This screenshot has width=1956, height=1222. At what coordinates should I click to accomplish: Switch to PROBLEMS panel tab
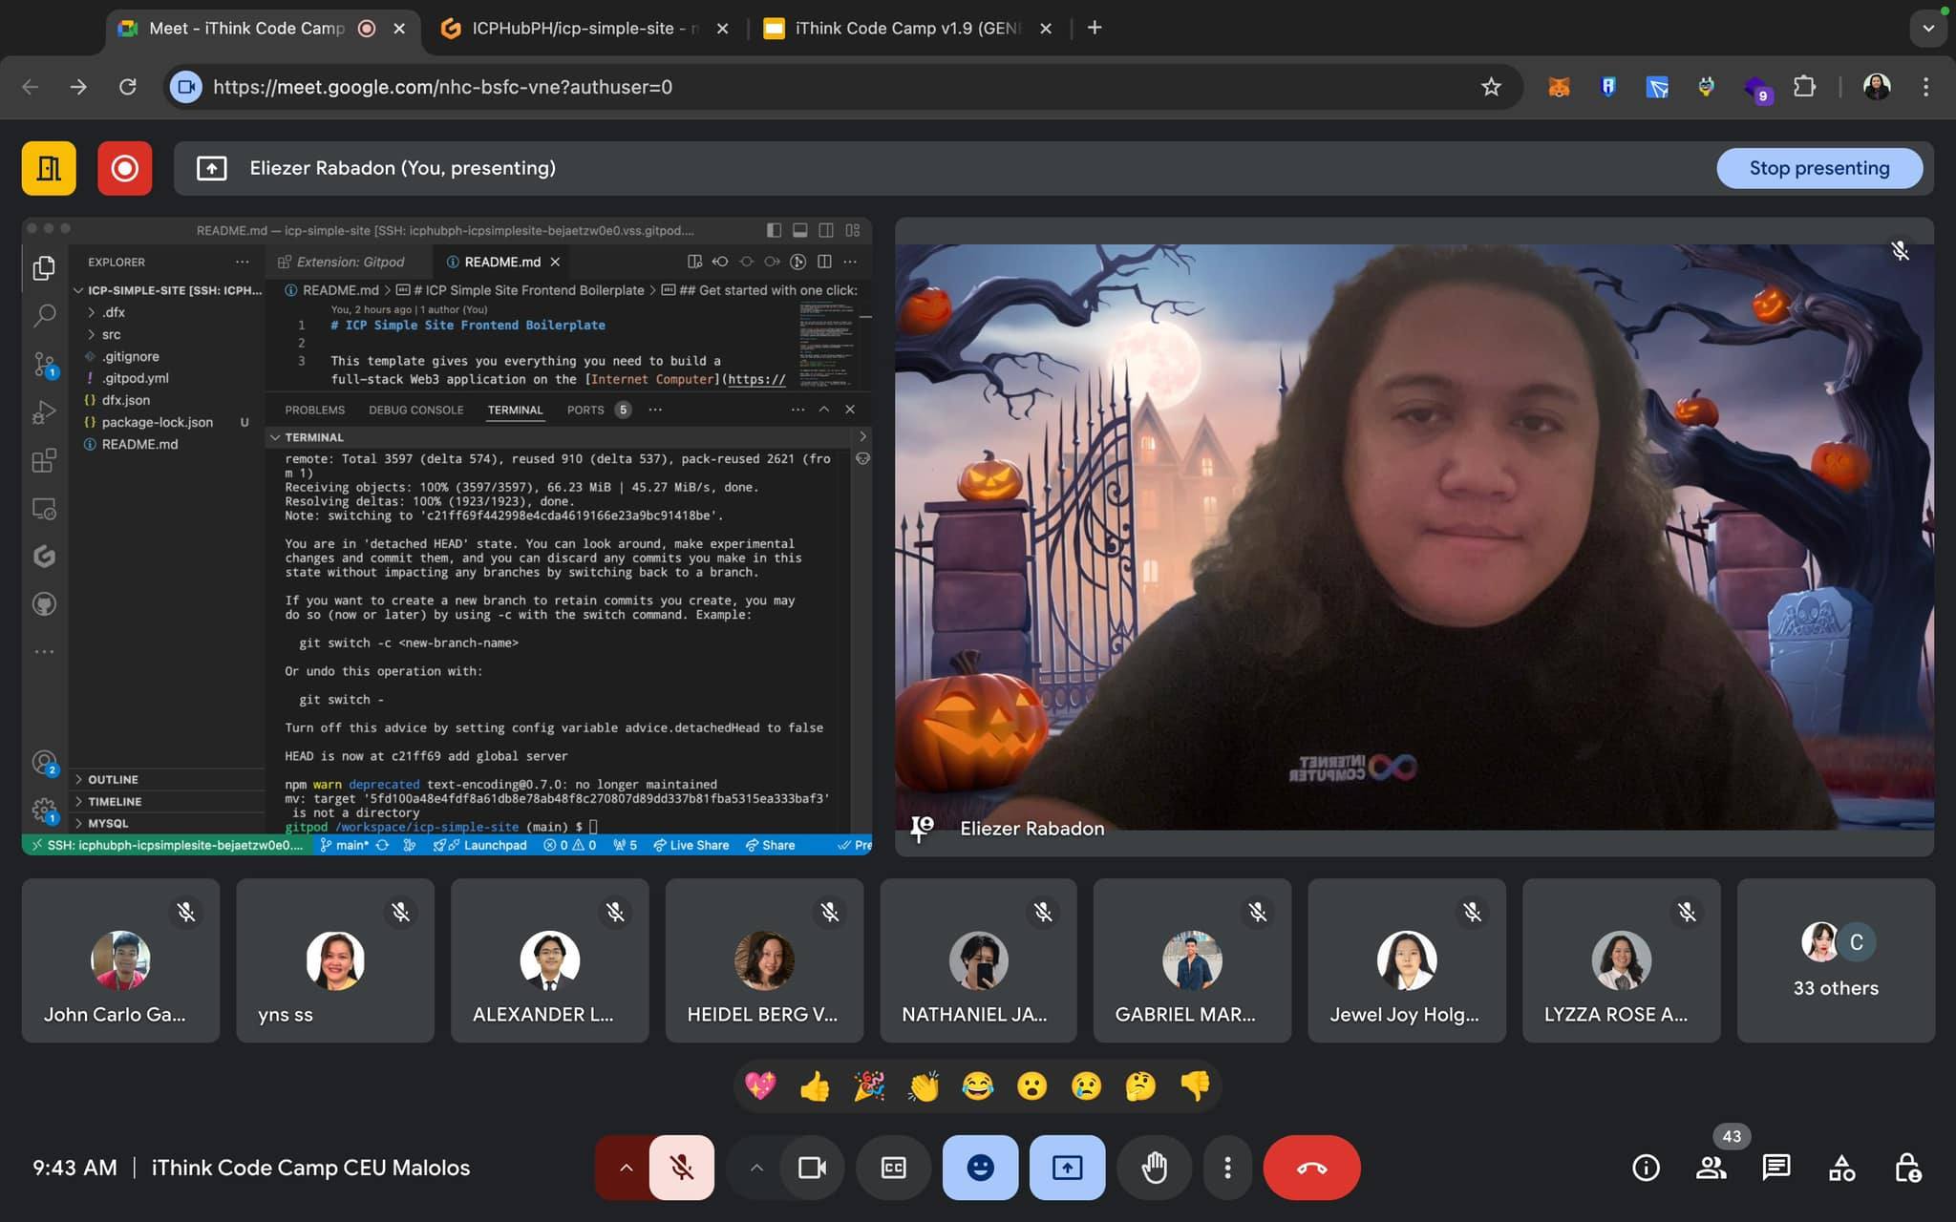pyautogui.click(x=314, y=411)
